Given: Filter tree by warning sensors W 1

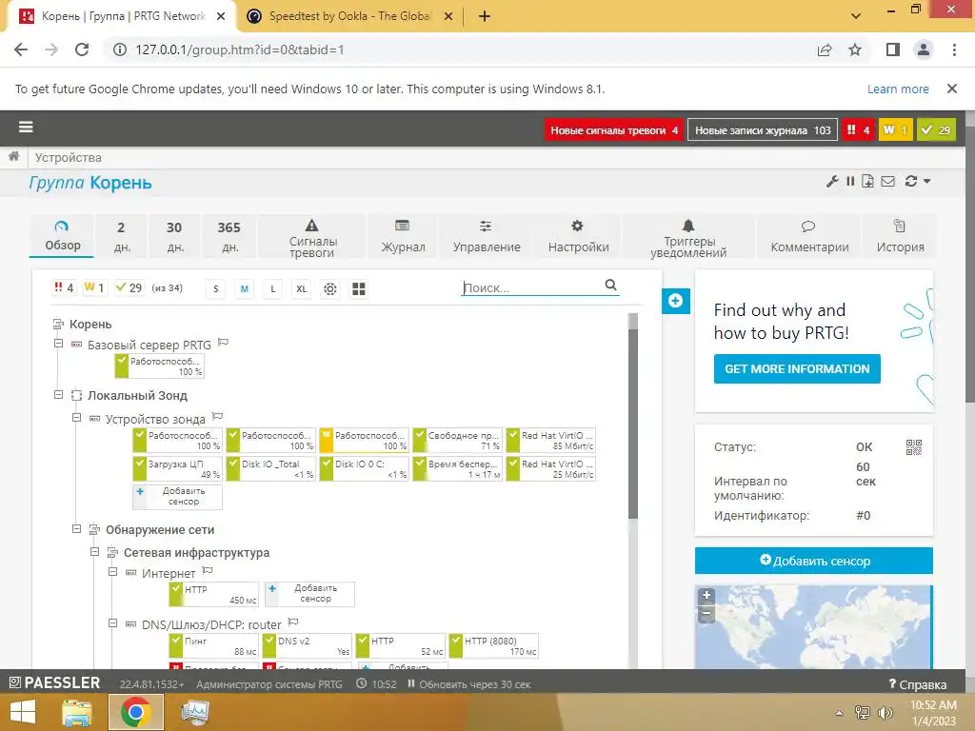Looking at the screenshot, I should click(x=94, y=287).
